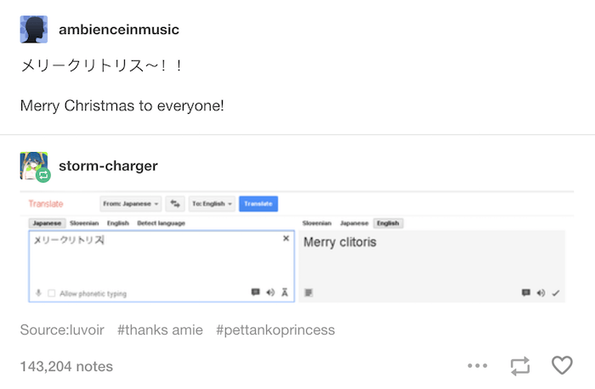Image resolution: width=595 pixels, height=389 pixels.
Task: Select the Detect language source tab
Action: [161, 223]
